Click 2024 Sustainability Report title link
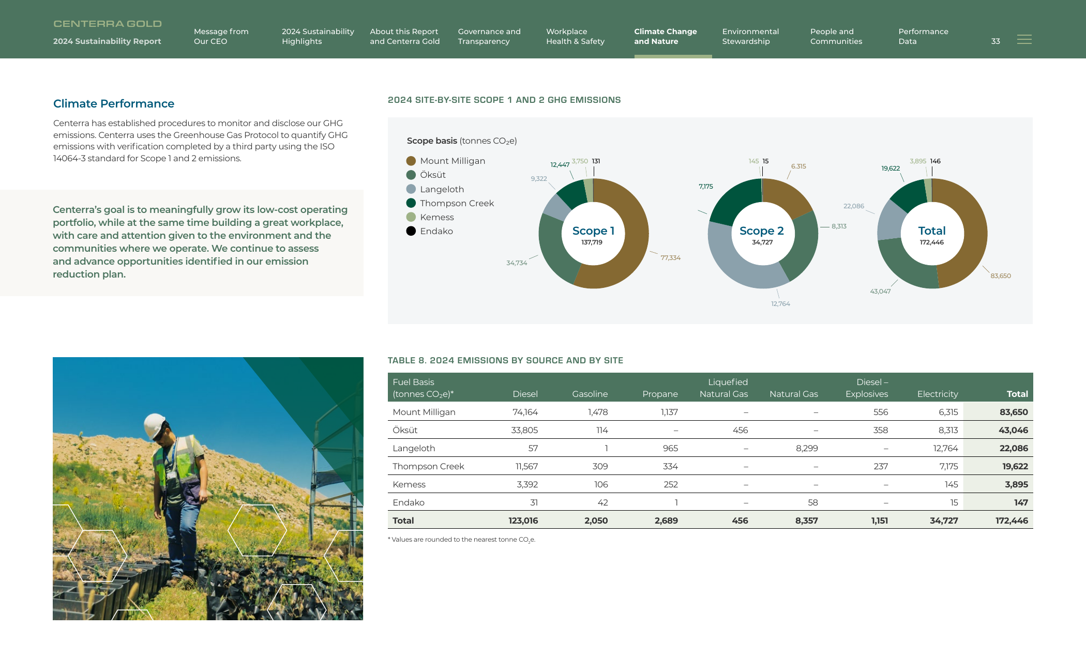 pyautogui.click(x=107, y=41)
